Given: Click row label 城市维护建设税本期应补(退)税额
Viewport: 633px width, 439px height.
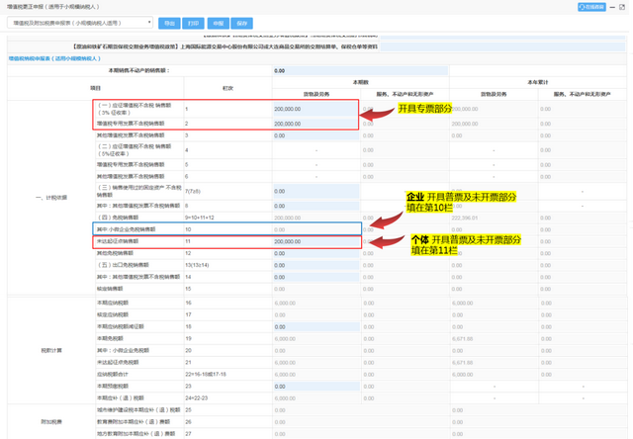Looking at the screenshot, I should click(x=138, y=410).
